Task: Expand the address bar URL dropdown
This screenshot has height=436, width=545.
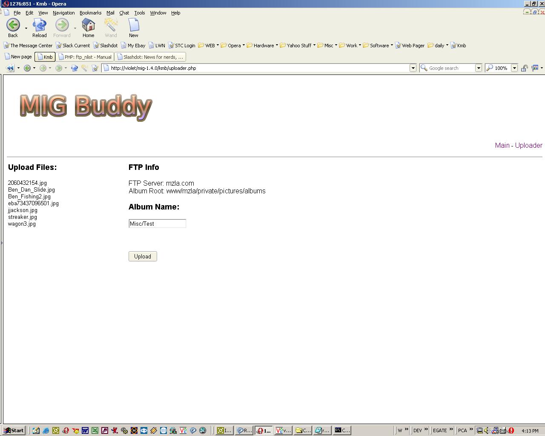Action: pyautogui.click(x=413, y=68)
